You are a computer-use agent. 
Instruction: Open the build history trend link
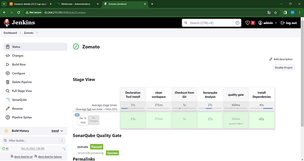pos(55,131)
